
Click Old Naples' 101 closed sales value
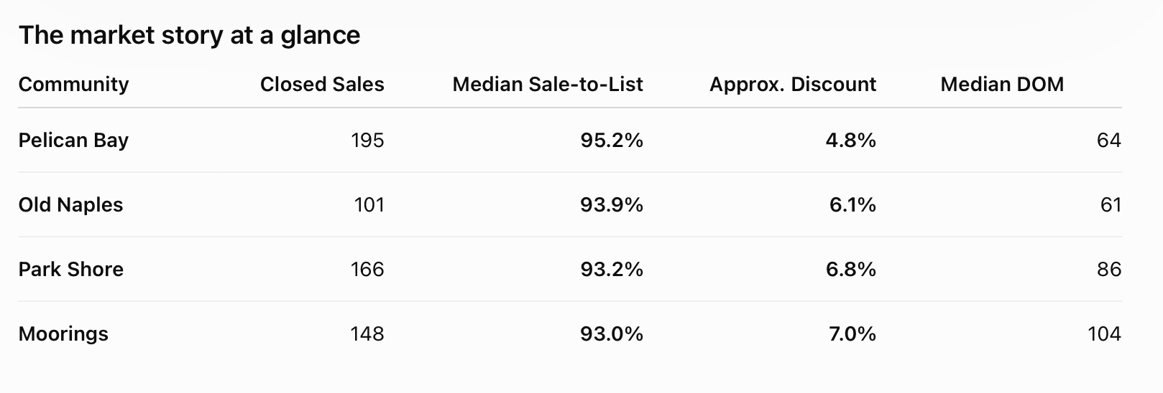369,205
